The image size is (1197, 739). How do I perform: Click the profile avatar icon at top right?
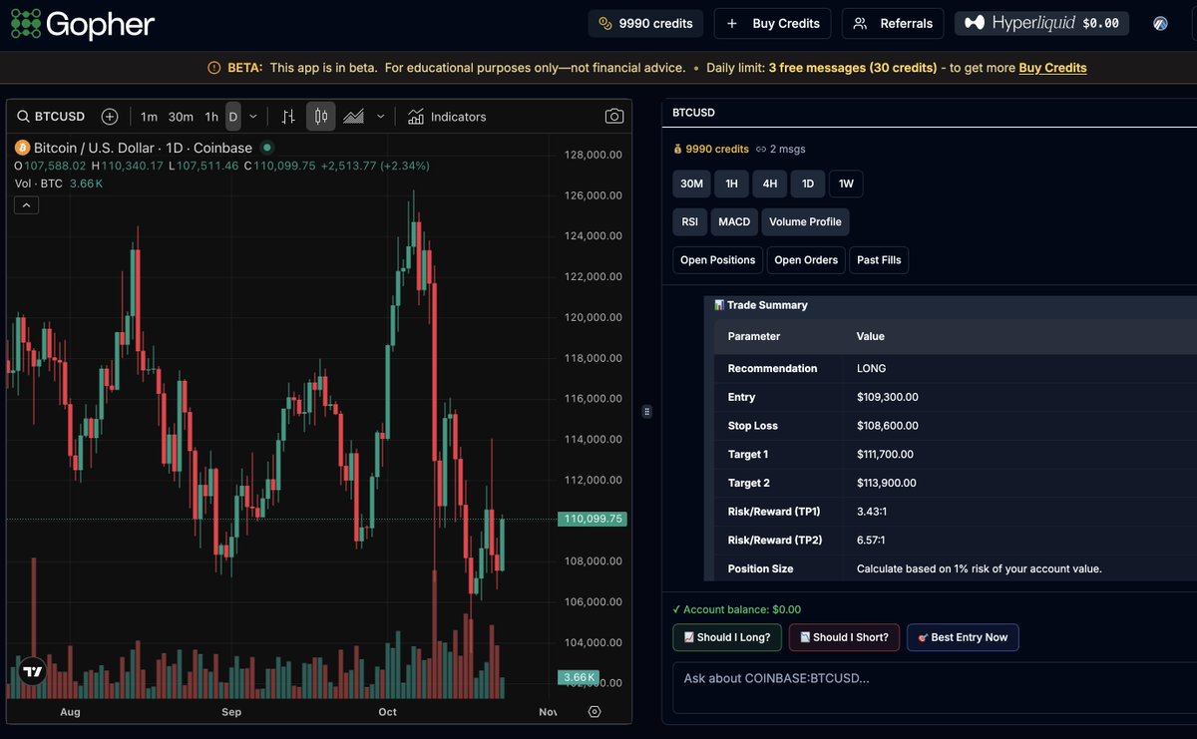[1161, 23]
